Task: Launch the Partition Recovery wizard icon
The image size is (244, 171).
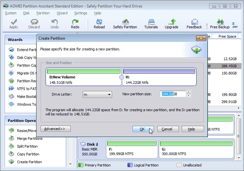Action: pos(11,81)
